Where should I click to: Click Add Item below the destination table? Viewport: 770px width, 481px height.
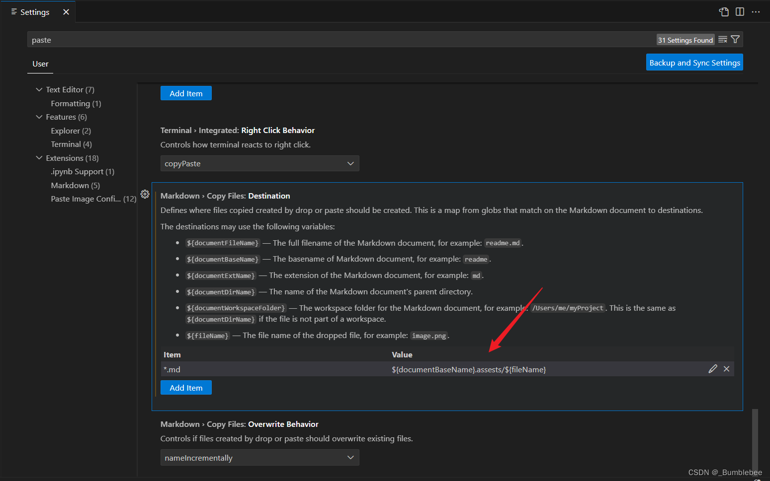(x=186, y=387)
